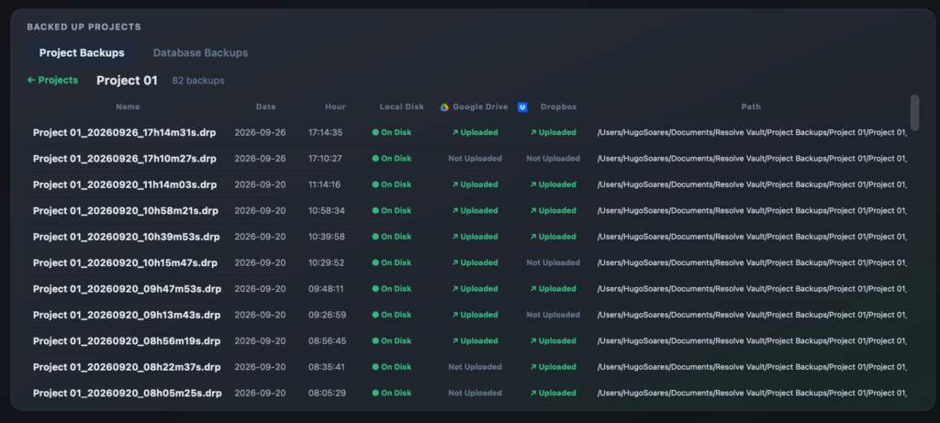This screenshot has width=940, height=423.
Task: Click the 10:29:52 hour cell
Action: (x=327, y=263)
